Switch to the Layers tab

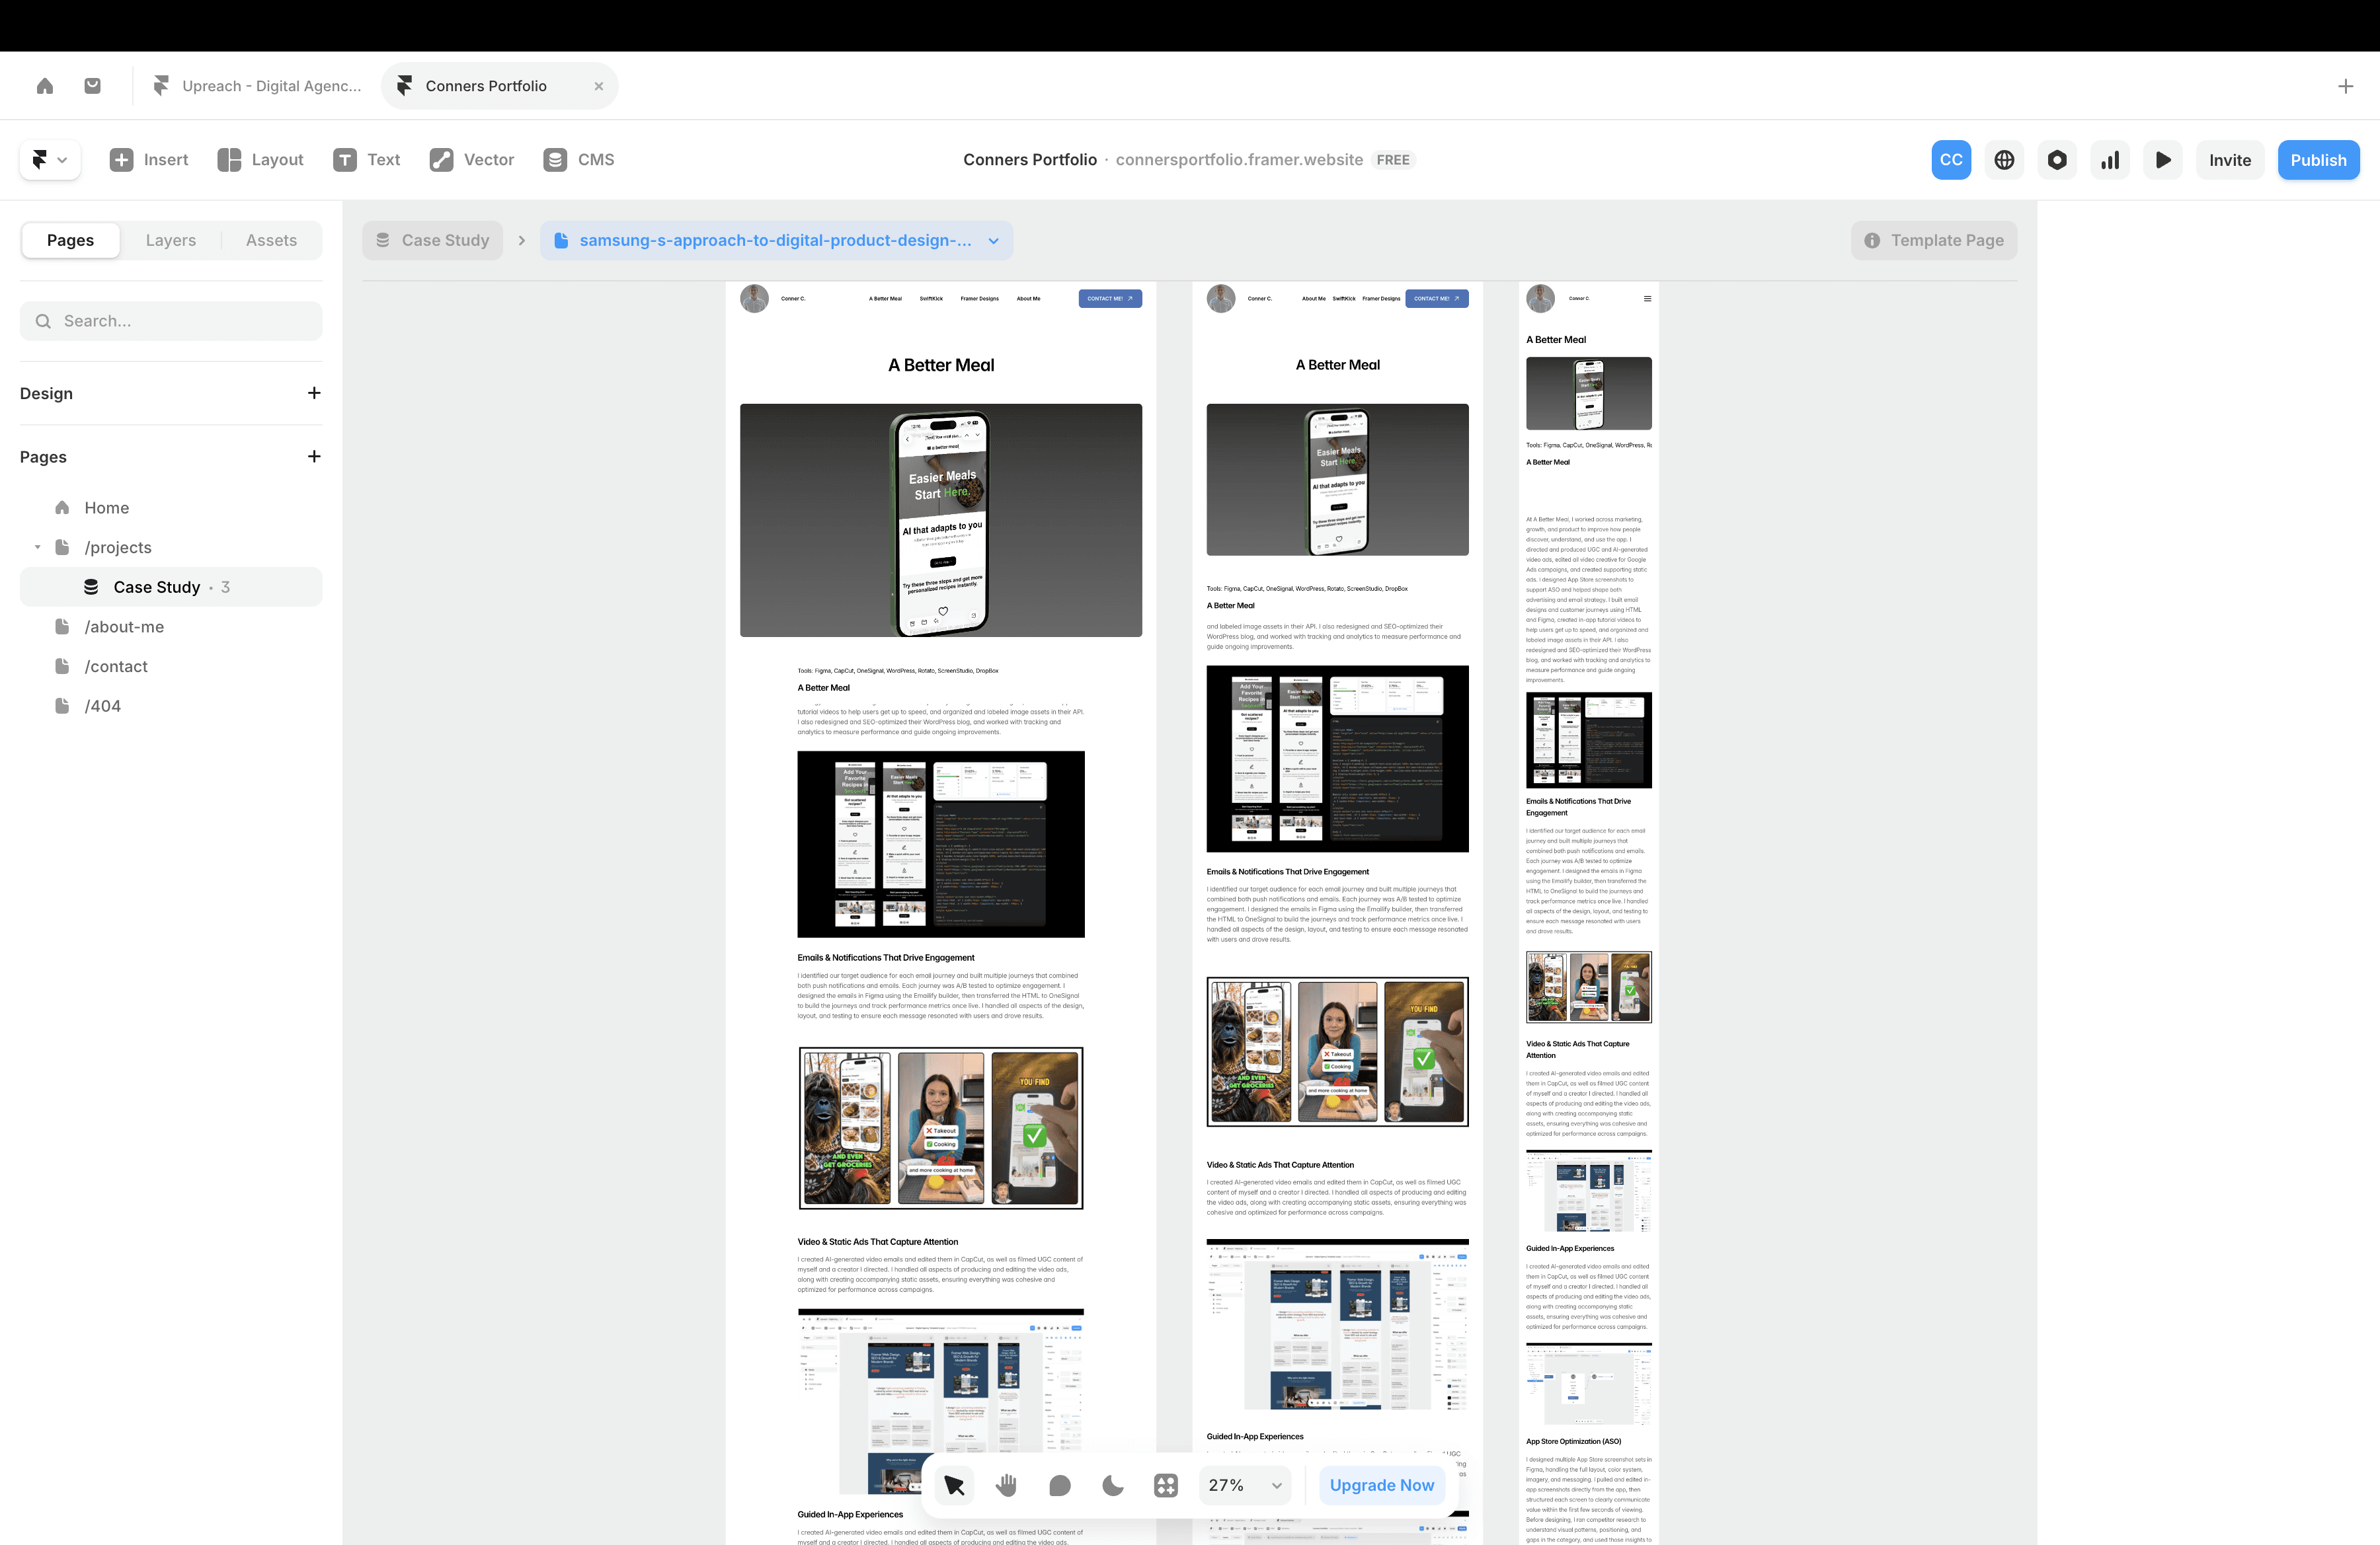coord(170,241)
